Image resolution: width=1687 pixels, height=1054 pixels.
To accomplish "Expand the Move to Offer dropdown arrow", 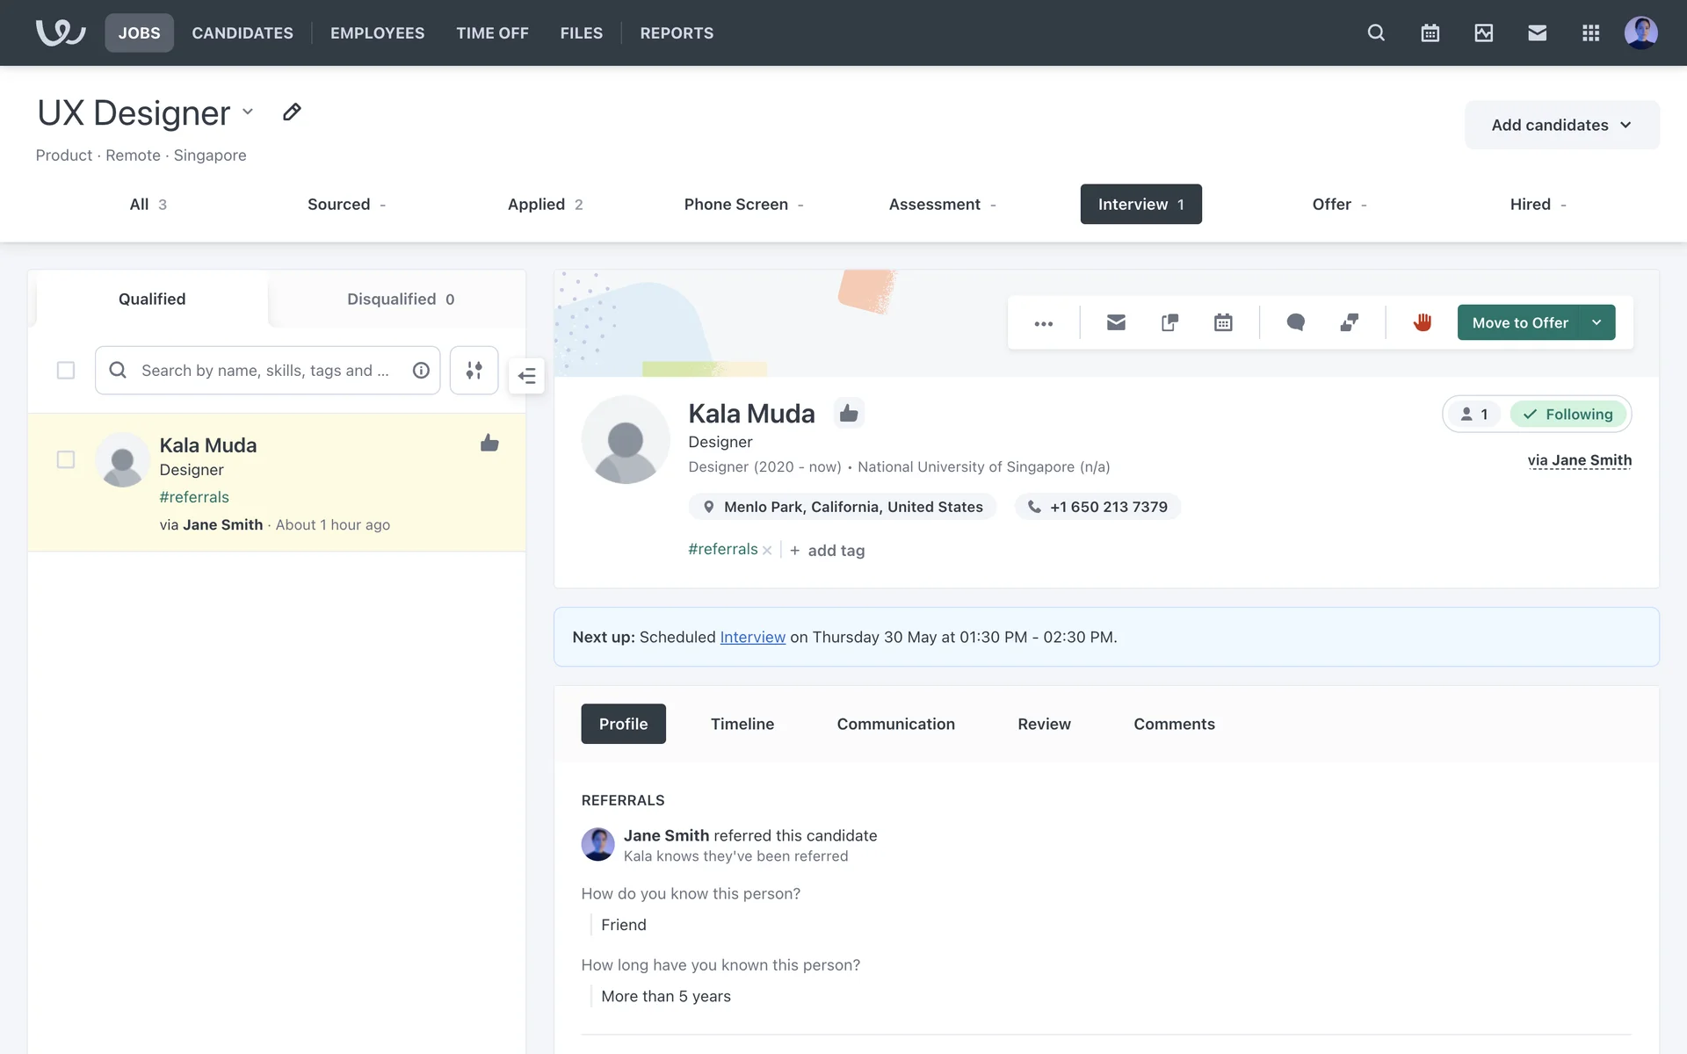I will 1596,322.
